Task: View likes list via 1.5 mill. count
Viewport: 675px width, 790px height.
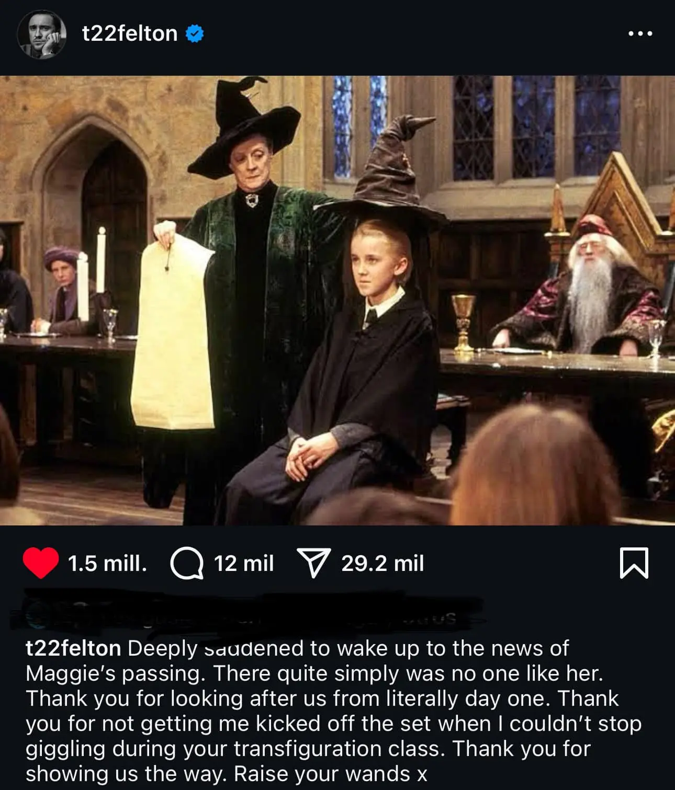Action: pos(107,564)
